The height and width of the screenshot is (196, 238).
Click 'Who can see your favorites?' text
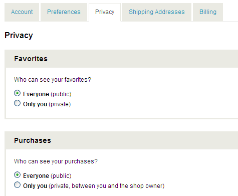click(x=53, y=80)
